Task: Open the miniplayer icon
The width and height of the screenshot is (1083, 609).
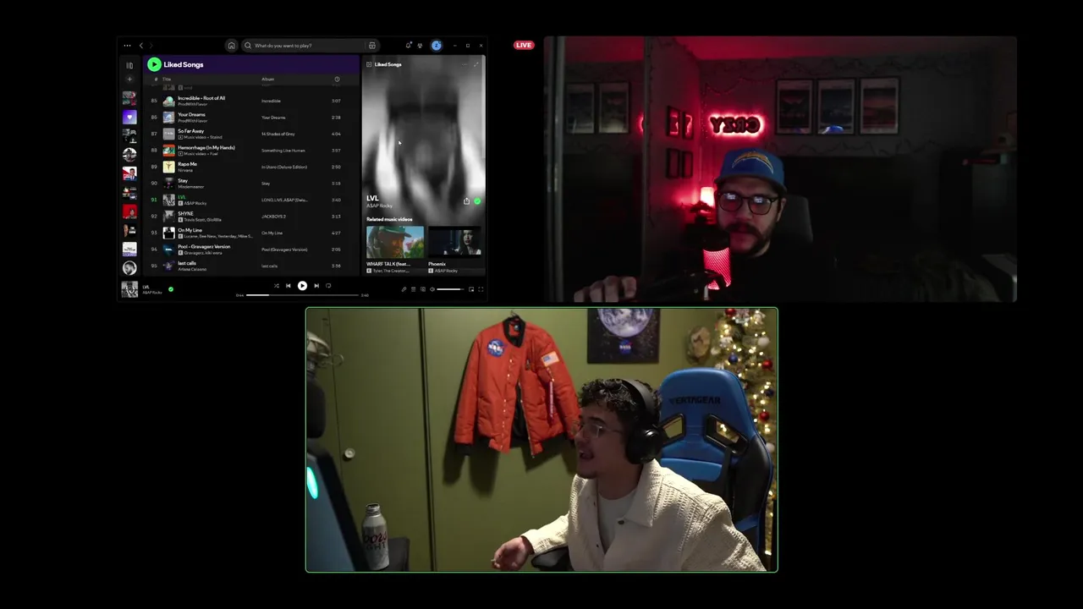Action: pyautogui.click(x=471, y=289)
